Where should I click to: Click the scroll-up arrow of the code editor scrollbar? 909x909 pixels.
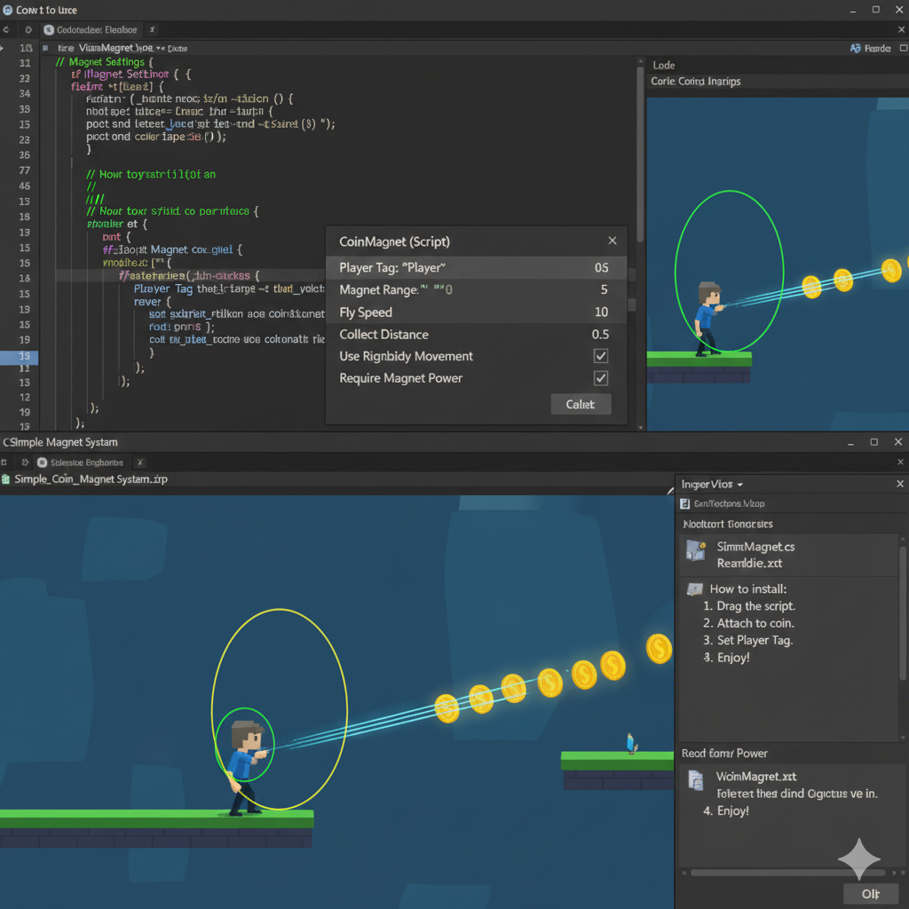[640, 60]
